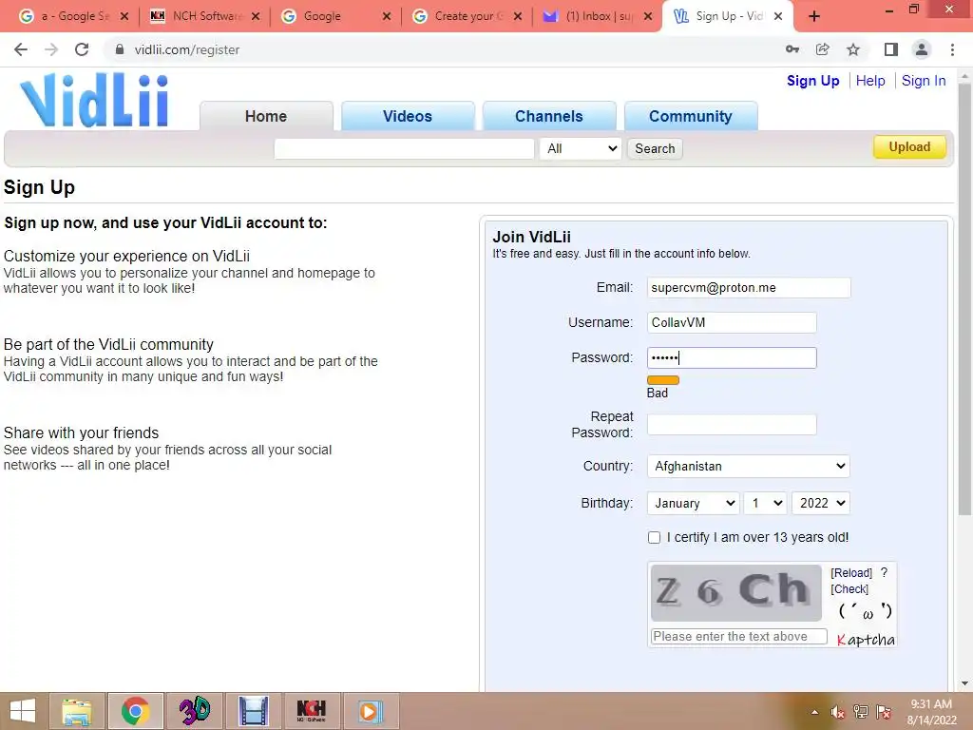Click the browser back arrow
The image size is (973, 730).
click(x=21, y=49)
